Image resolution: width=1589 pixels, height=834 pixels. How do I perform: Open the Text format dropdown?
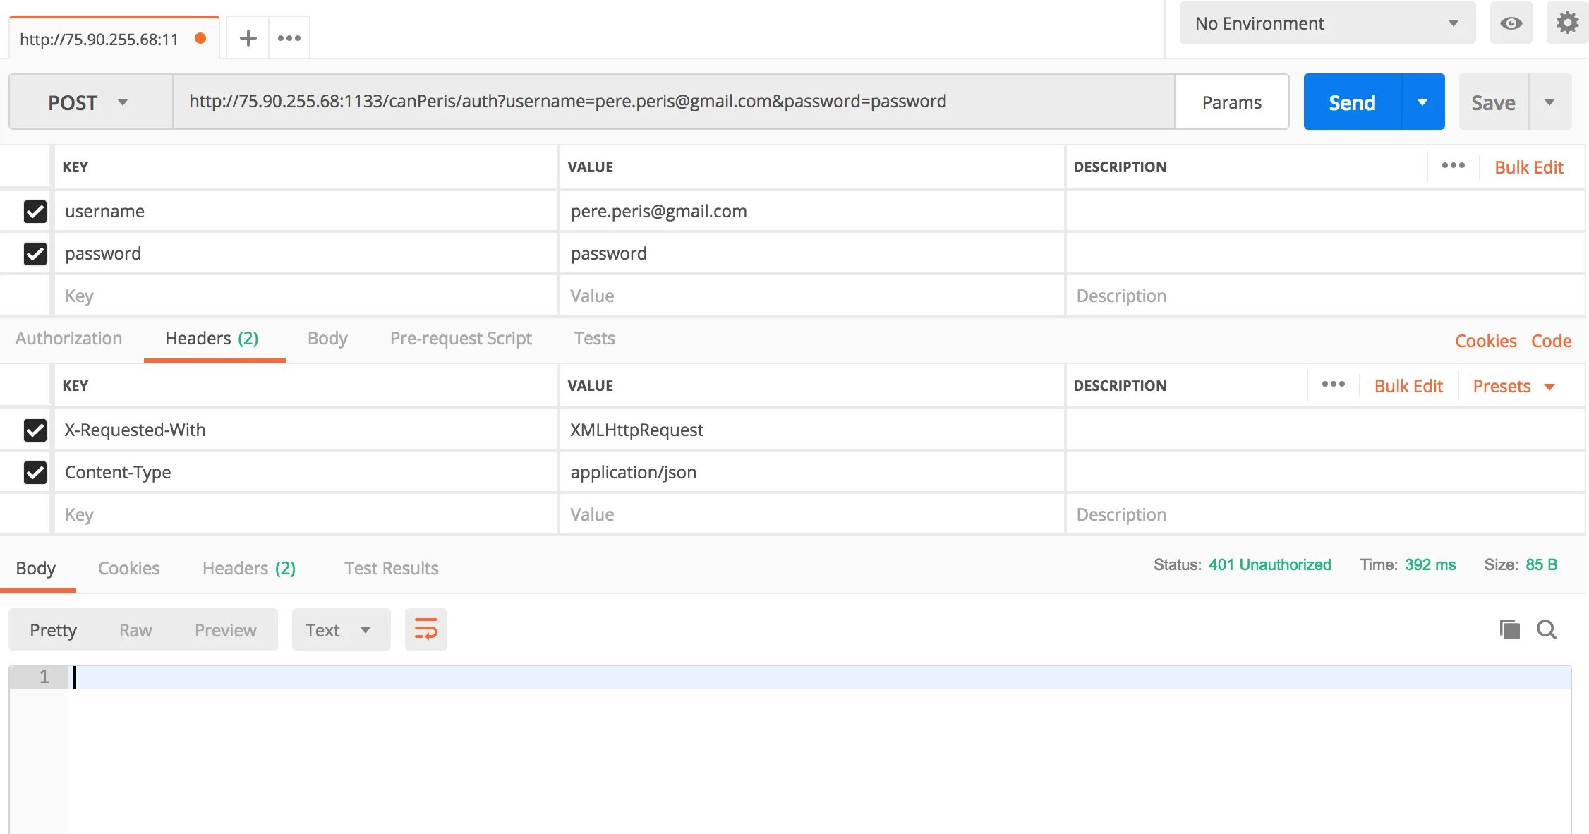[339, 629]
